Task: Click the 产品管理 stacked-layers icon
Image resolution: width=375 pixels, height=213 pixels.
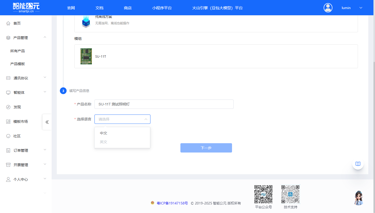Action: tap(8, 37)
